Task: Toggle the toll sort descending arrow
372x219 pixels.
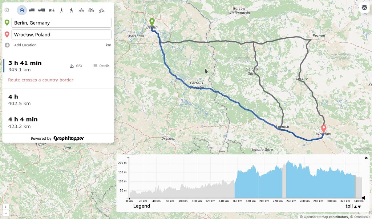Action: click(359, 207)
